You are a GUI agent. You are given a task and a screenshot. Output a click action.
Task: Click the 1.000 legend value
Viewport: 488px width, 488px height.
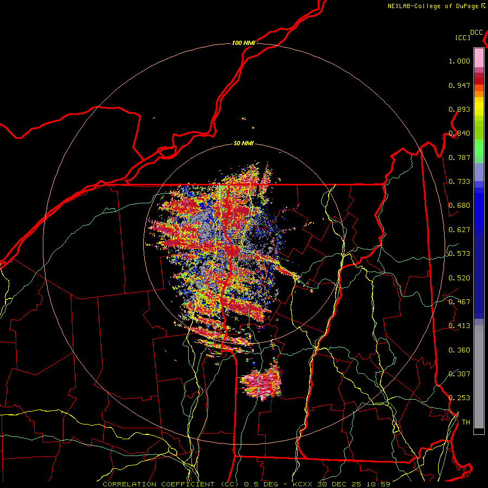pyautogui.click(x=459, y=61)
